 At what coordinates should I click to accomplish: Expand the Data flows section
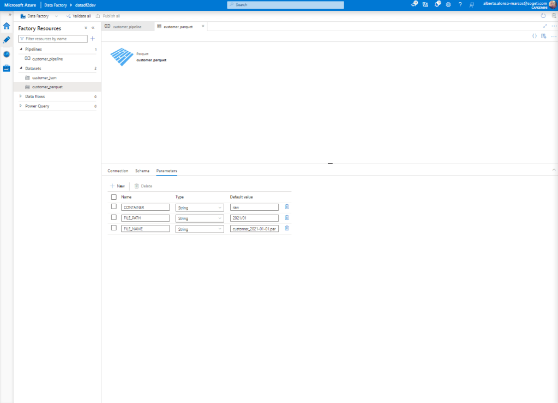click(21, 96)
